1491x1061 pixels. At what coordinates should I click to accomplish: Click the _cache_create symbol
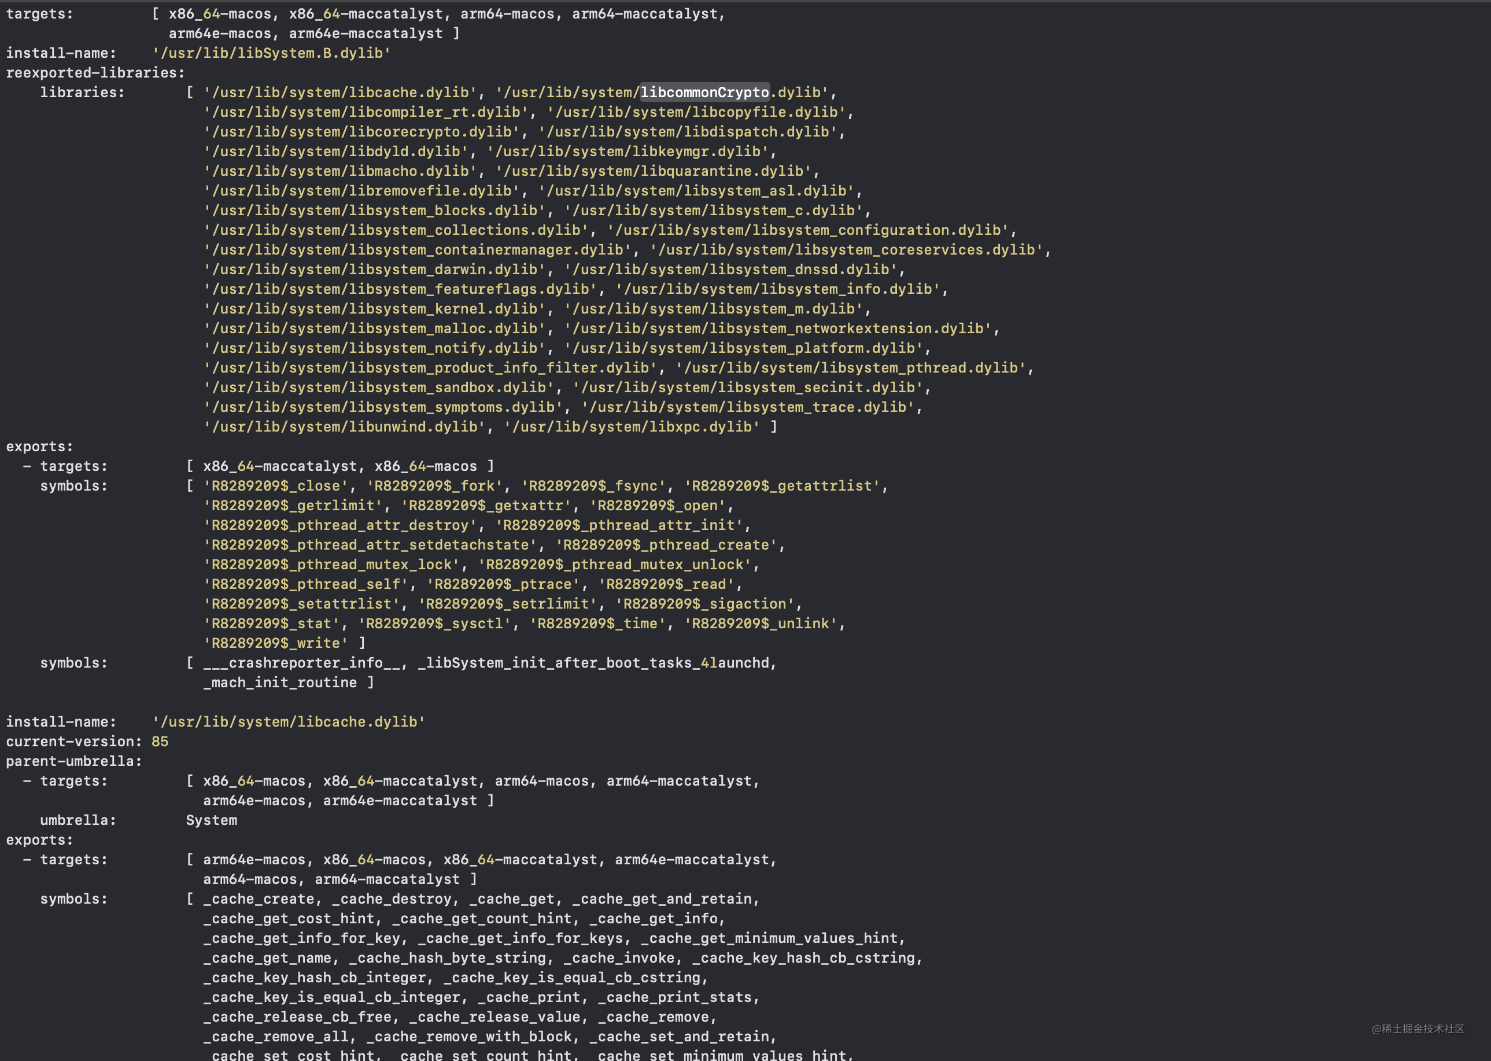[259, 898]
